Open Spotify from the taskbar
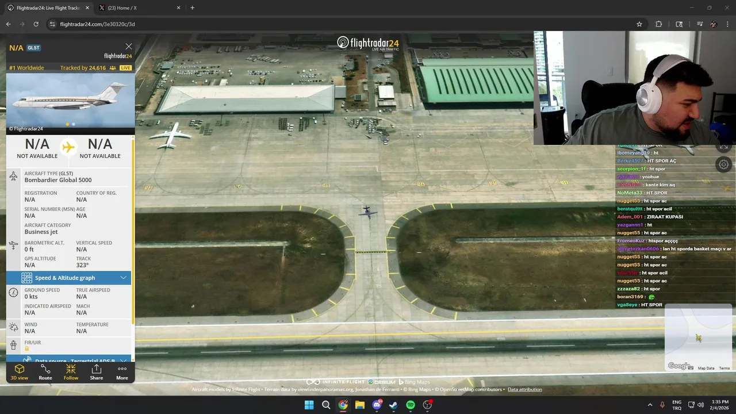This screenshot has height=414, width=736. [x=411, y=405]
